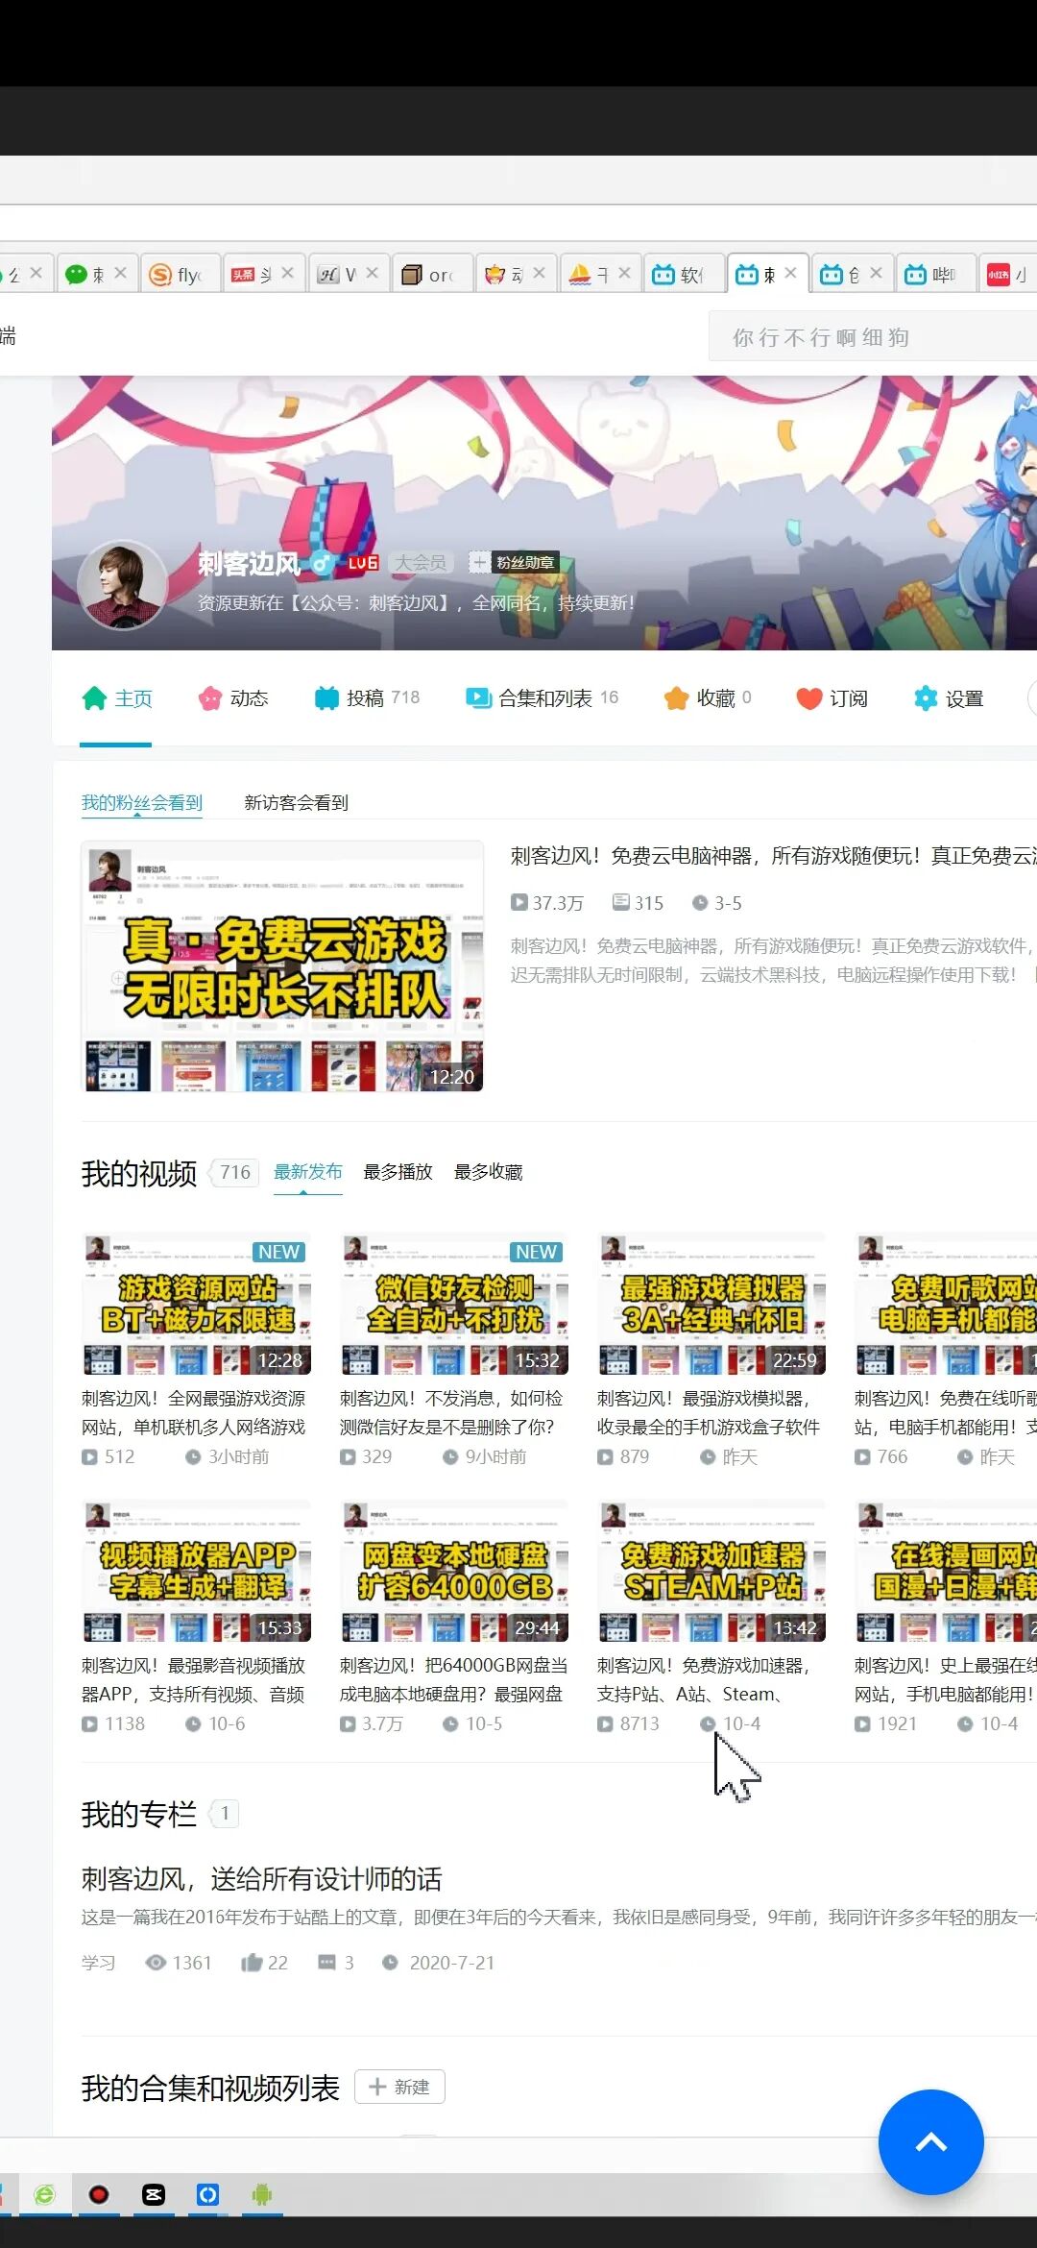
Task: Open featured video thumbnail 真·免费云游戏
Action: (282, 966)
